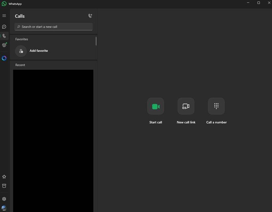The image size is (272, 212).
Task: Click the New call link text label
Action: 186,122
